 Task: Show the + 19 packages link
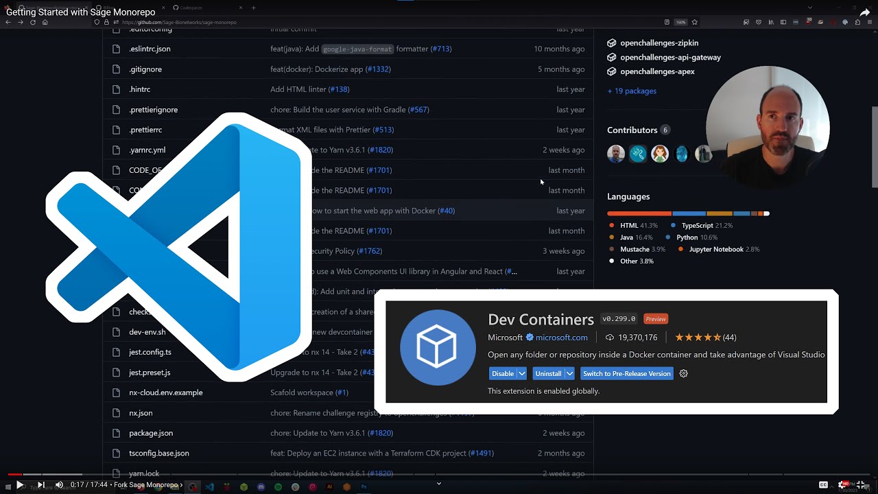click(632, 91)
